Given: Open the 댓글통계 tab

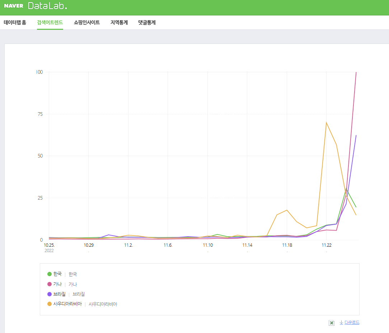Looking at the screenshot, I should pos(147,22).
